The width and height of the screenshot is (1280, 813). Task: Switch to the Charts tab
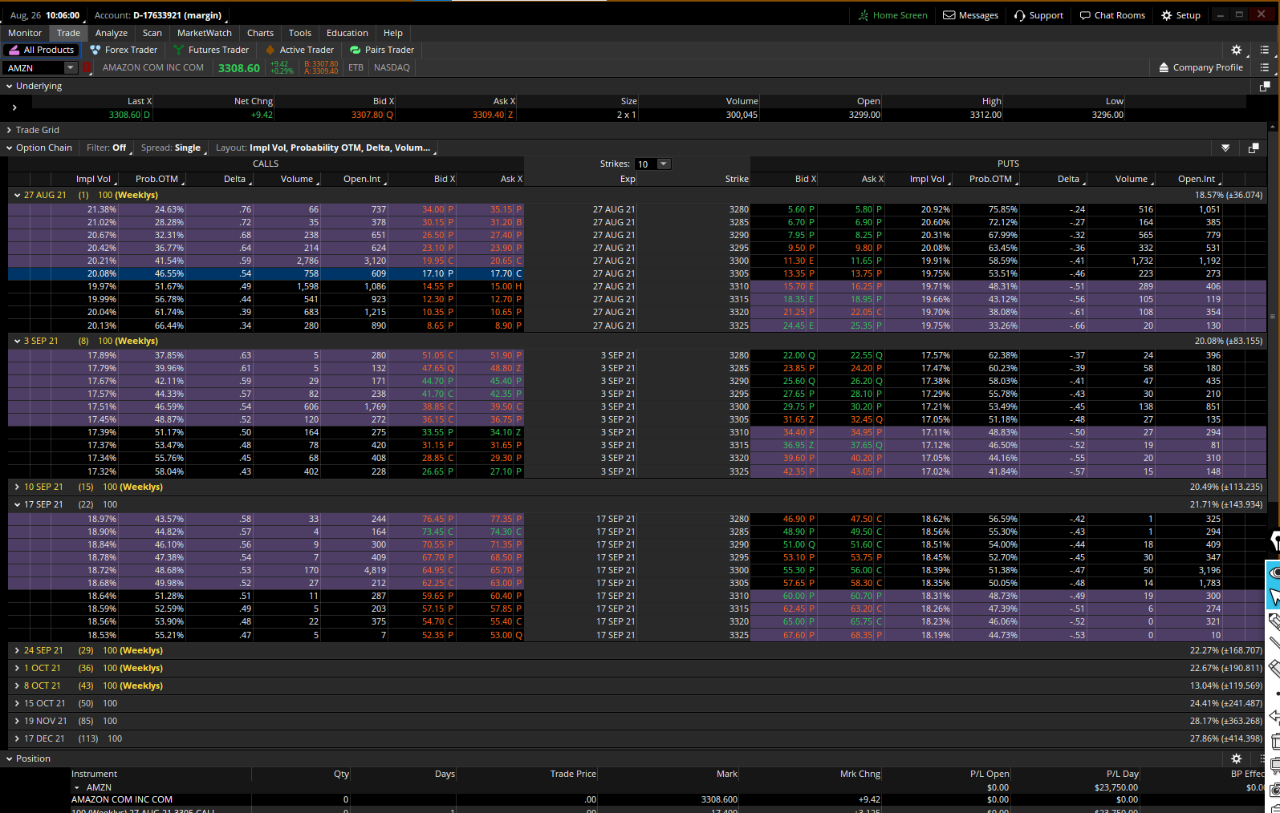[x=260, y=33]
